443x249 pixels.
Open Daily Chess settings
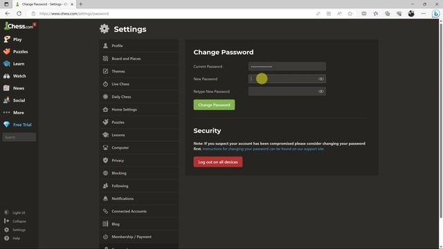click(138, 97)
